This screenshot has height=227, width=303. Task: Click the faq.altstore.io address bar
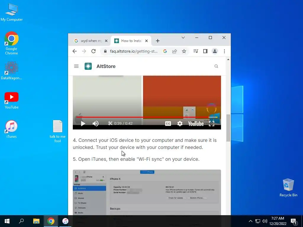coord(134,51)
